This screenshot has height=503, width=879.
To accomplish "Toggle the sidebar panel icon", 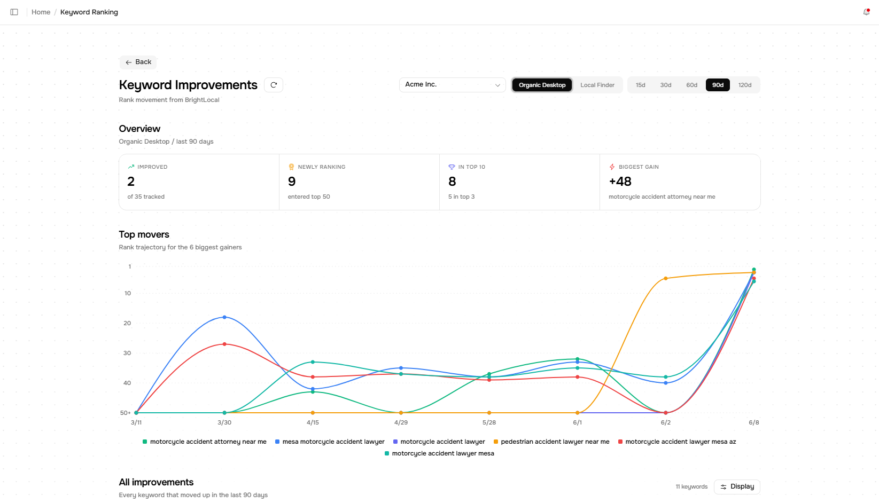I will 14,12.
